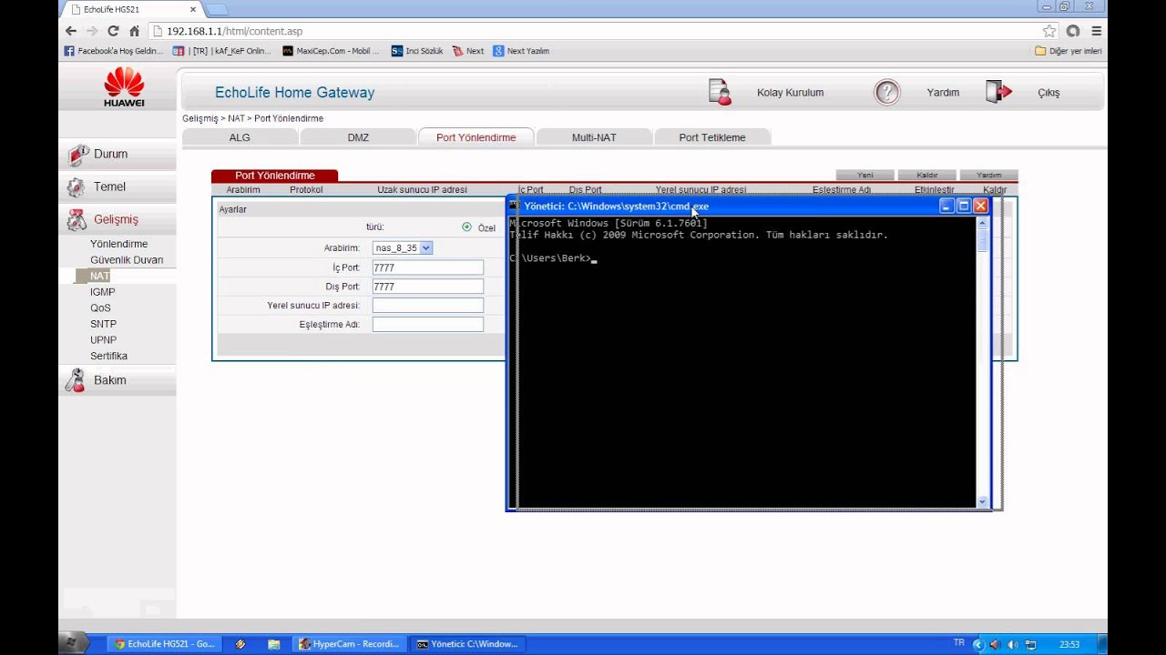The height and width of the screenshot is (655, 1166).
Task: Reload the page with browser refresh icon
Action: click(x=113, y=31)
